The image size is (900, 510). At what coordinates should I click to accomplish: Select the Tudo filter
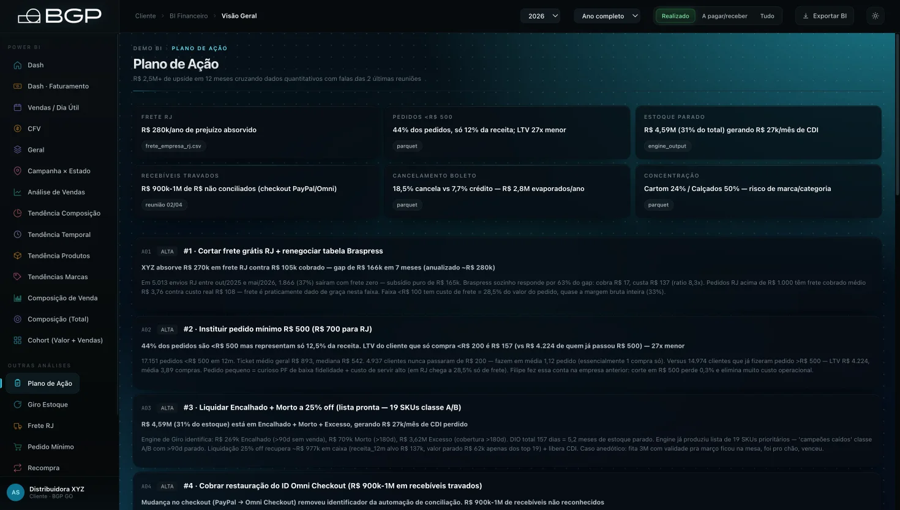click(767, 16)
